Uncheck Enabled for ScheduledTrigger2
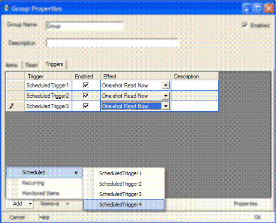 tap(86, 95)
